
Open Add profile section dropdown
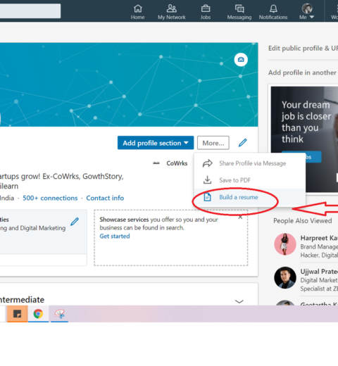coord(156,143)
